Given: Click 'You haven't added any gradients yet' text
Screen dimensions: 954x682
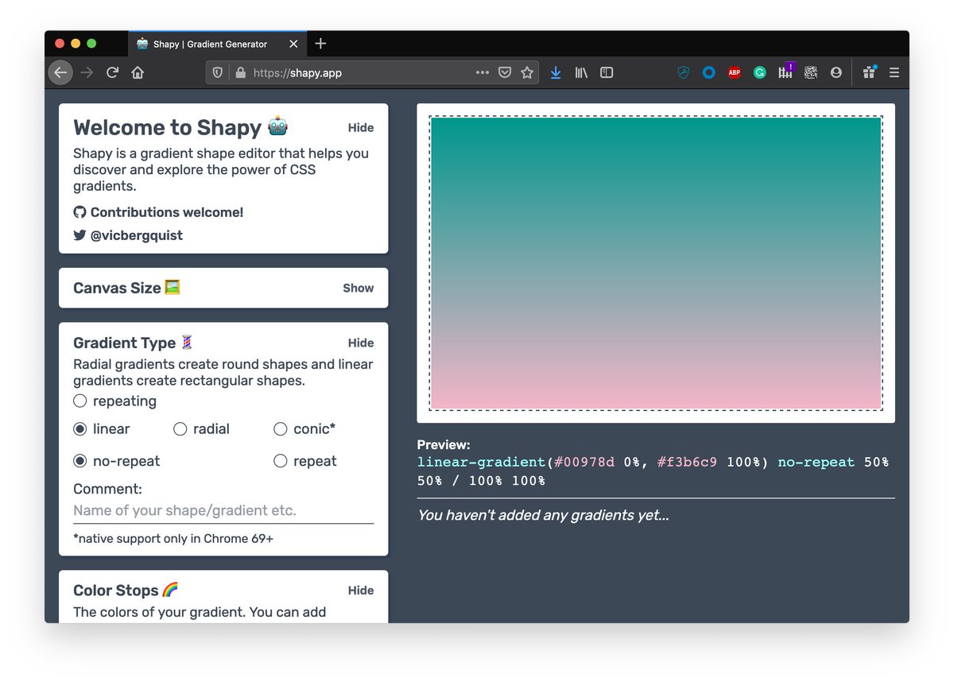Looking at the screenshot, I should point(543,515).
